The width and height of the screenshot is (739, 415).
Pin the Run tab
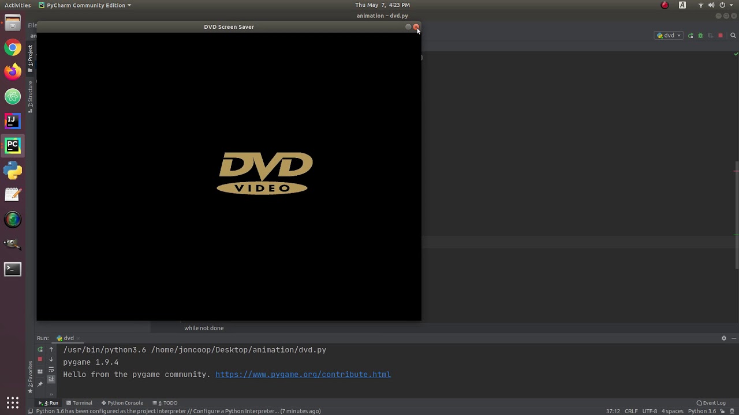click(40, 384)
